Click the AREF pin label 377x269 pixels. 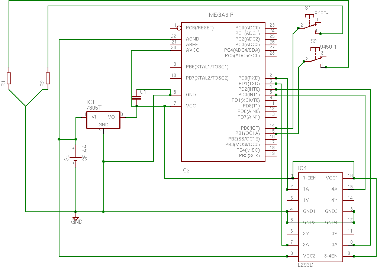[x=192, y=45]
